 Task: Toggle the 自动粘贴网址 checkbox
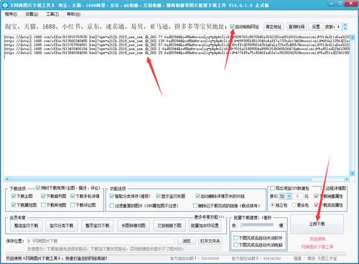click(232, 27)
